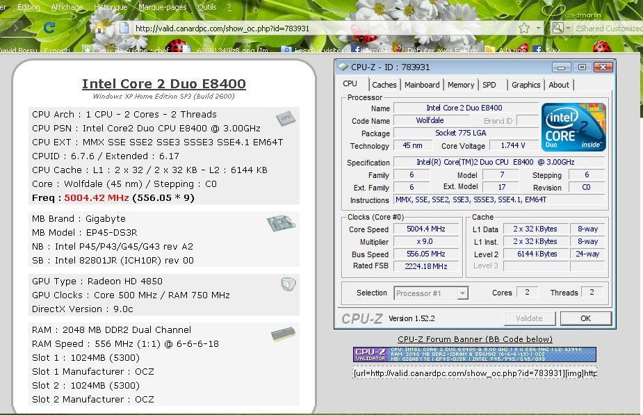Click the motherboard icon beside MB Brand
The width and height of the screenshot is (643, 415).
click(x=281, y=223)
